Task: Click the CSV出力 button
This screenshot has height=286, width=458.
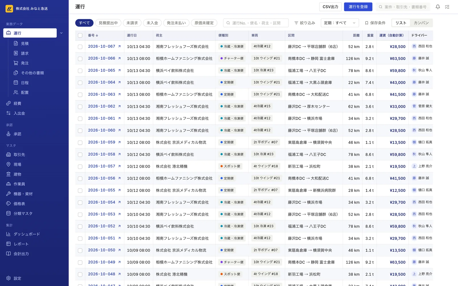Action: click(330, 7)
